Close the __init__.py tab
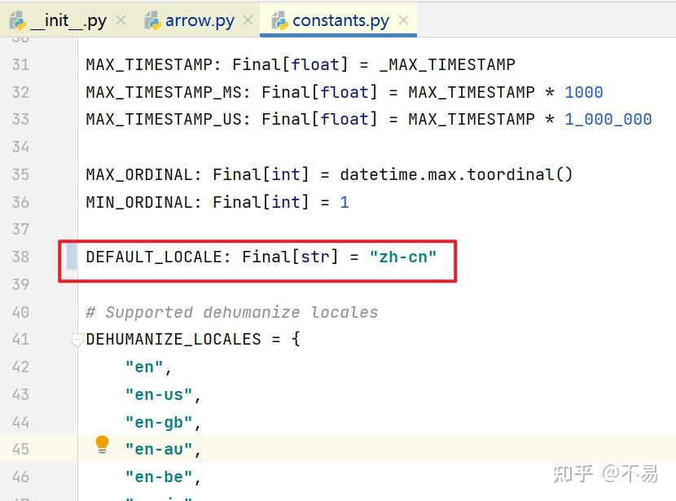676x501 pixels. pos(121,20)
